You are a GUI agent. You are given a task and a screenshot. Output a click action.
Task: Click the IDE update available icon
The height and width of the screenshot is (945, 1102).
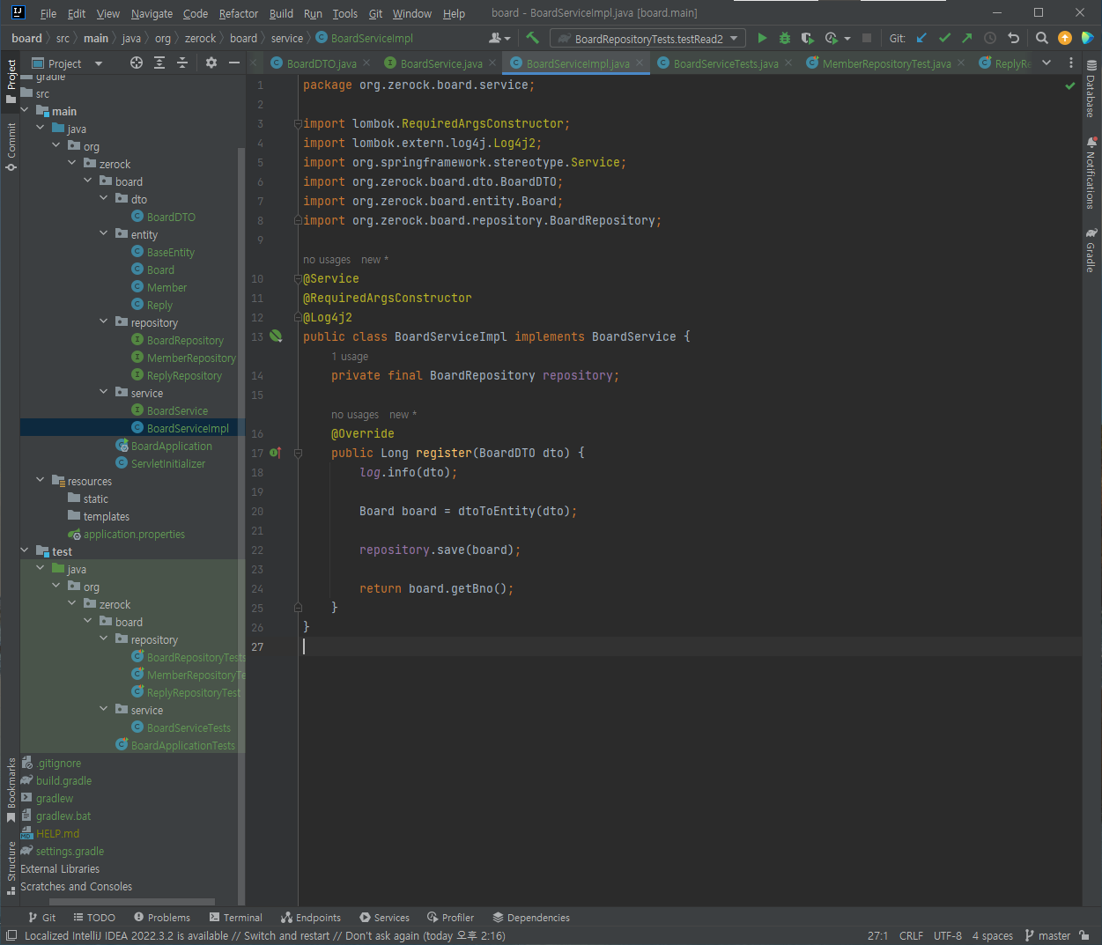click(1065, 38)
